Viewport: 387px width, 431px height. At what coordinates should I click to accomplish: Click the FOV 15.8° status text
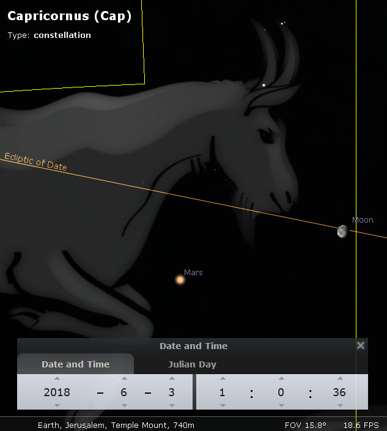coord(305,425)
